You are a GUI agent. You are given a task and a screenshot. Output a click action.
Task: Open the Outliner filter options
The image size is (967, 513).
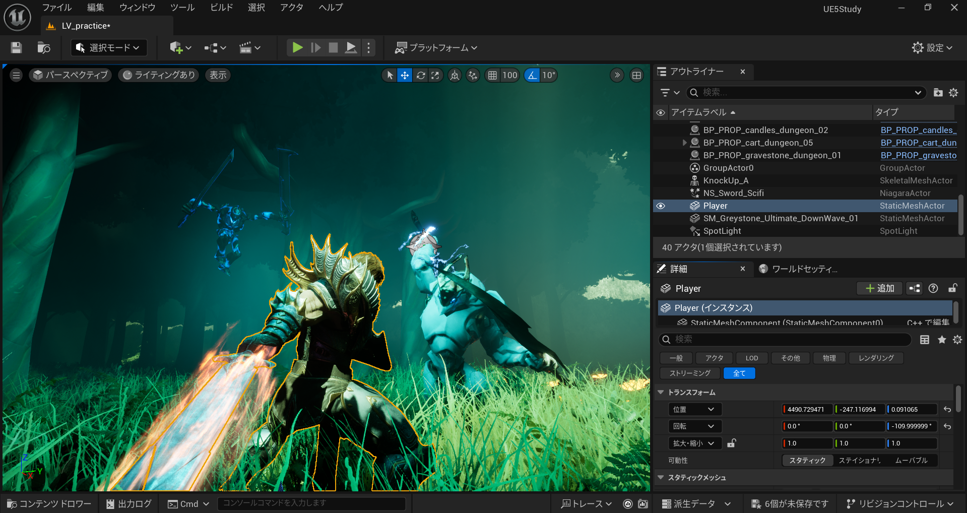670,93
